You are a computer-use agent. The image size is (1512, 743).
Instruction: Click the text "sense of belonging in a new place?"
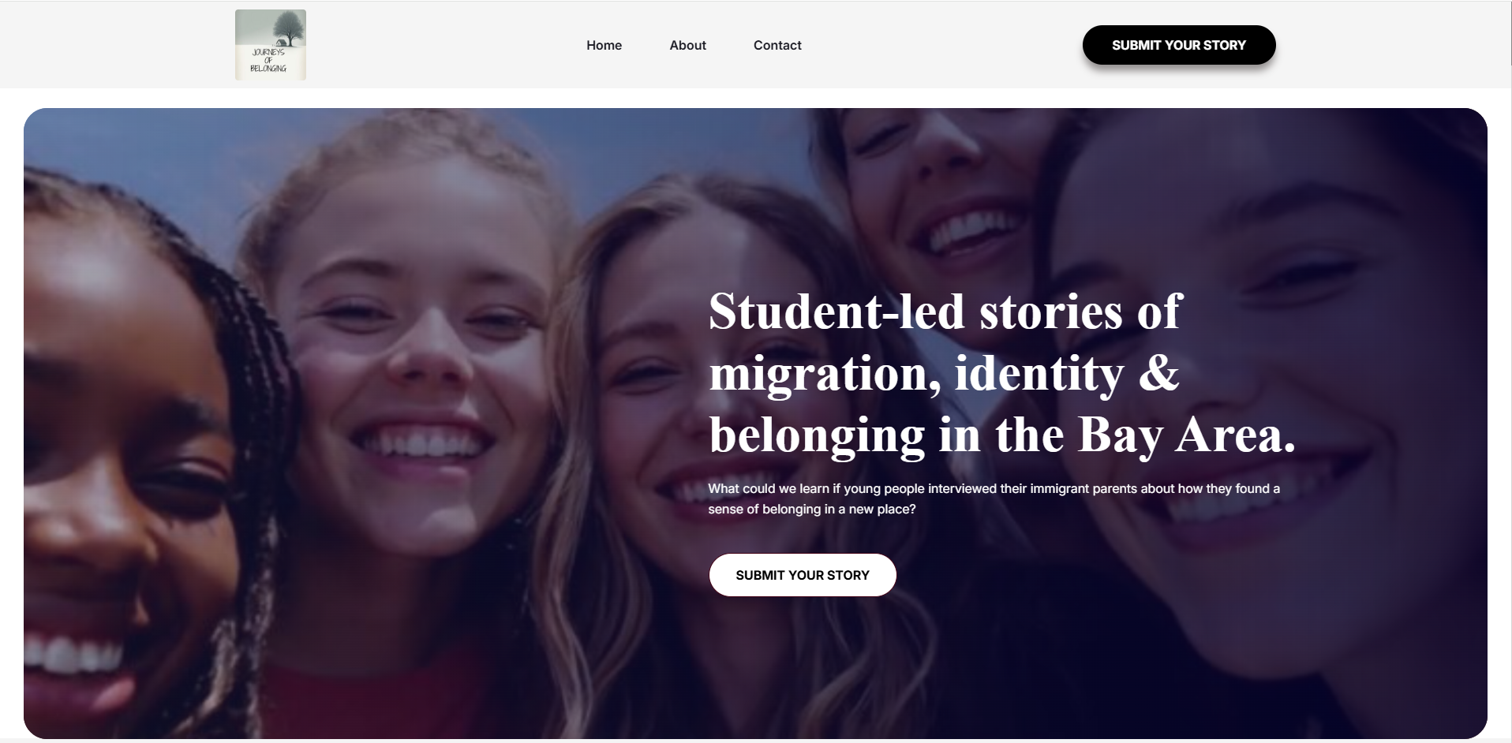coord(812,509)
